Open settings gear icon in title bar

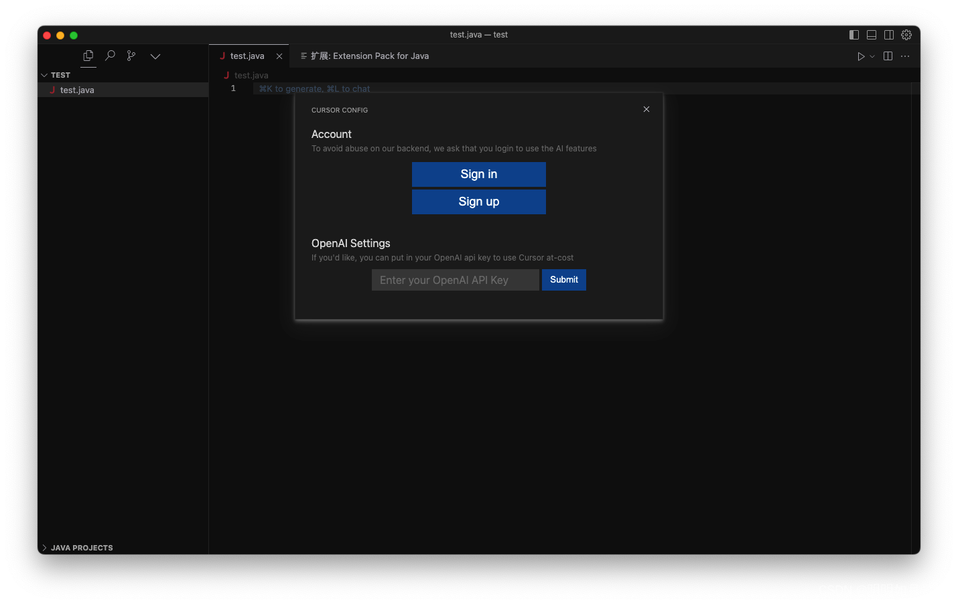coord(906,35)
